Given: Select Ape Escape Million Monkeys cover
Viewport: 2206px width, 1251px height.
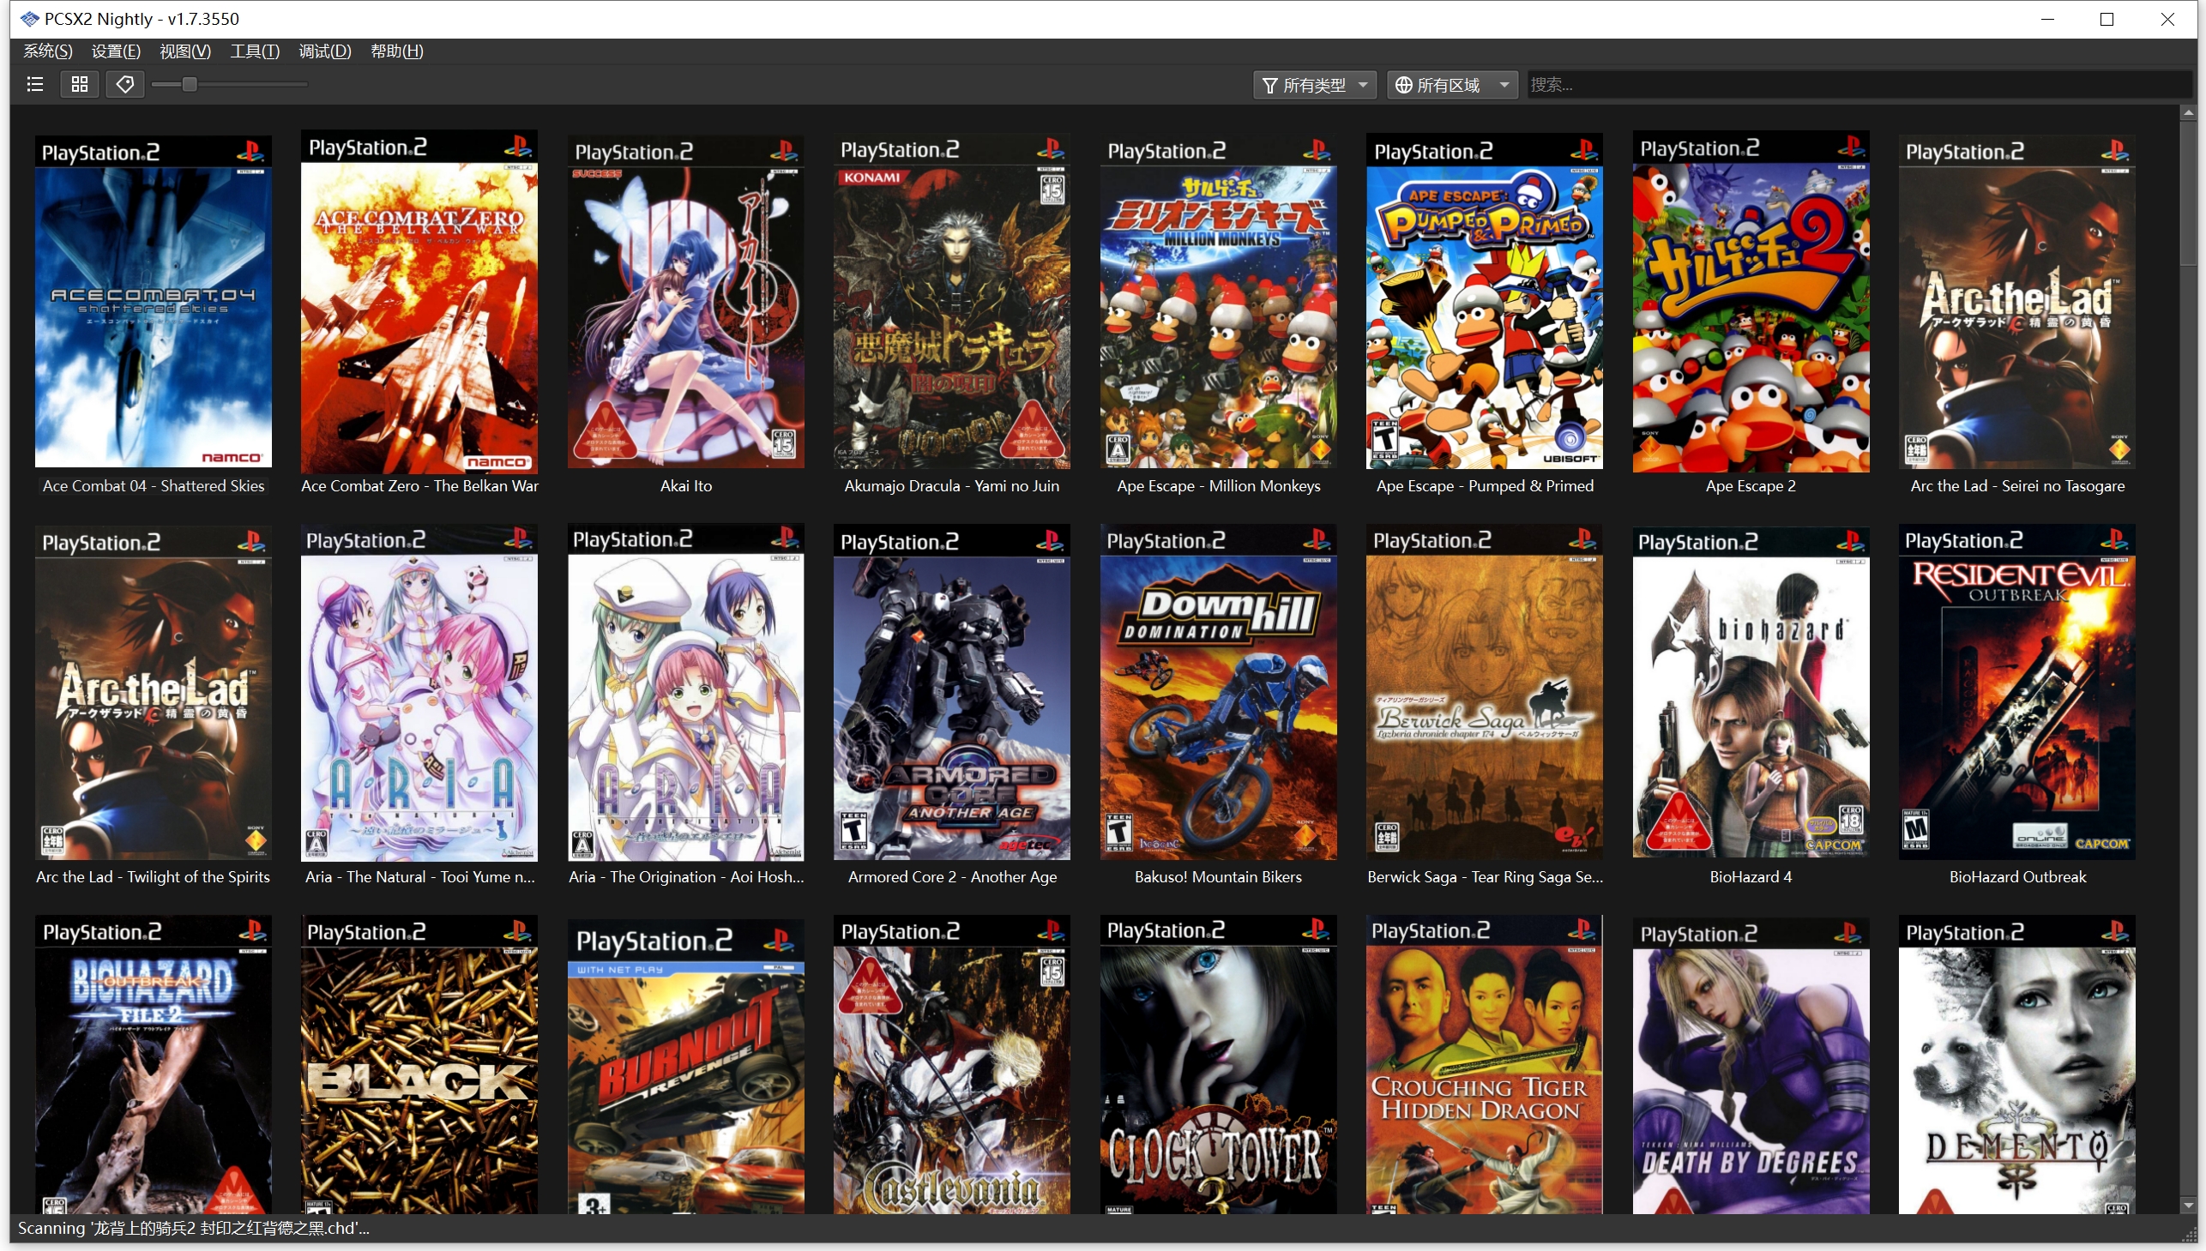Looking at the screenshot, I should [1219, 302].
